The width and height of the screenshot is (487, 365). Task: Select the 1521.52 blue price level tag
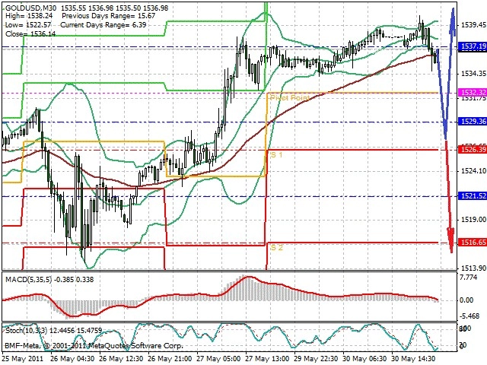point(473,196)
